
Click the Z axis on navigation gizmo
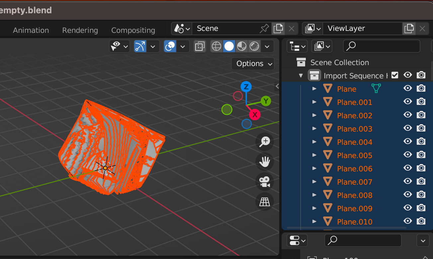(246, 87)
